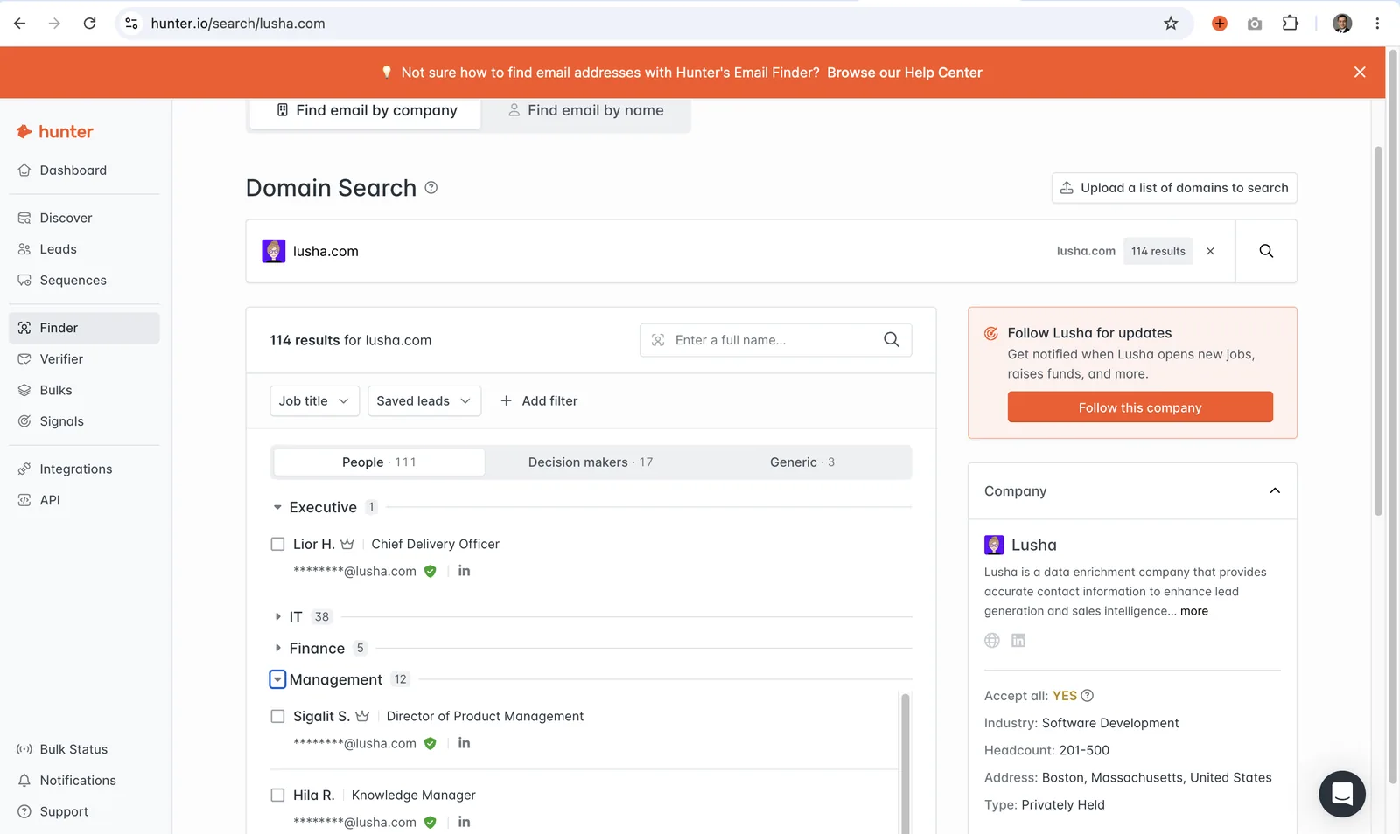Open the chat support widget
Image resolution: width=1400 pixels, height=834 pixels.
tap(1342, 794)
